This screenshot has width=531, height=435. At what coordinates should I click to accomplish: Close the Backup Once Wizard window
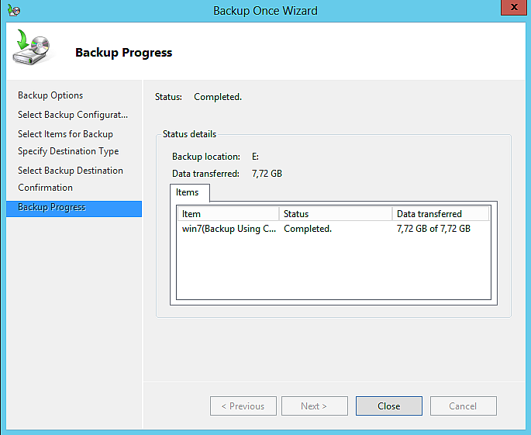coord(514,7)
